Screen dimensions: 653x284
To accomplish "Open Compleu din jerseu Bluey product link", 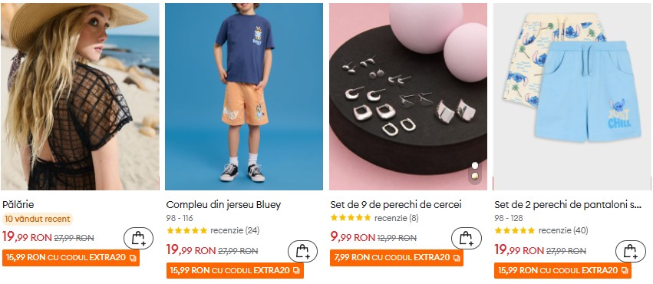I will tap(223, 204).
